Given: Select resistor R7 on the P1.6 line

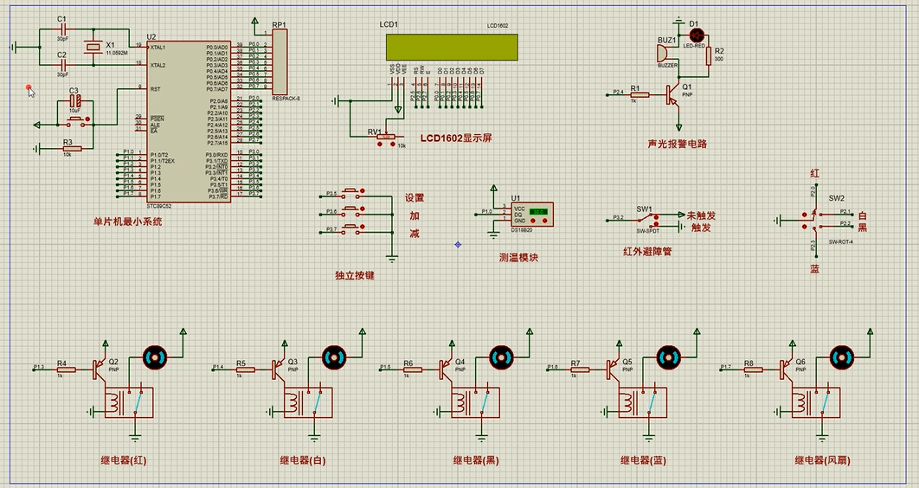Looking at the screenshot, I should click(x=580, y=369).
